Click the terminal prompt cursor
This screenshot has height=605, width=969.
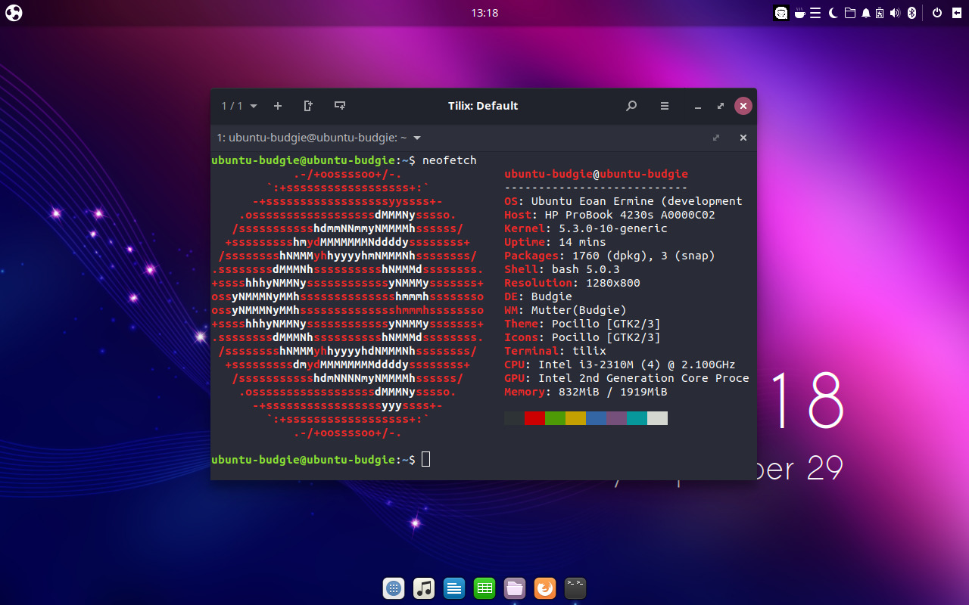[x=425, y=459]
